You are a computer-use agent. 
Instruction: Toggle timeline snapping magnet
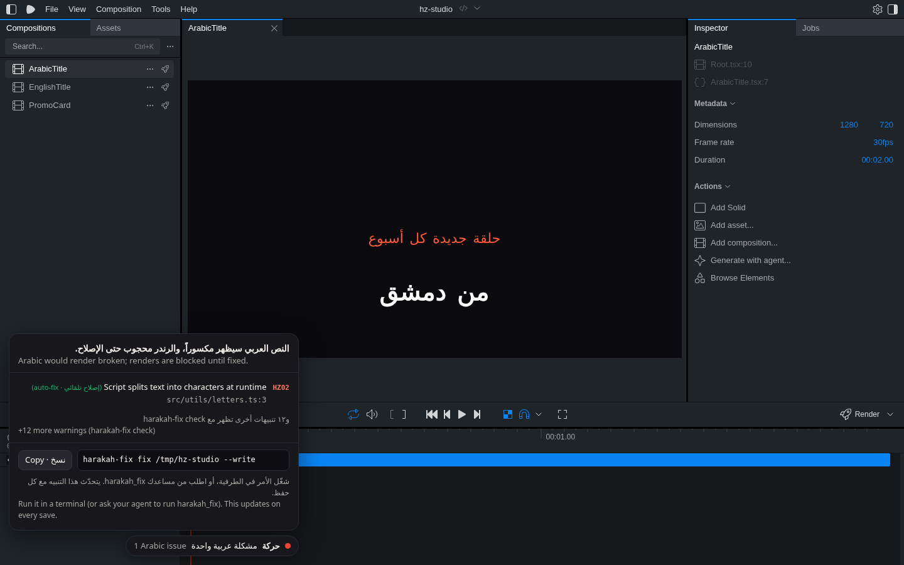(524, 414)
